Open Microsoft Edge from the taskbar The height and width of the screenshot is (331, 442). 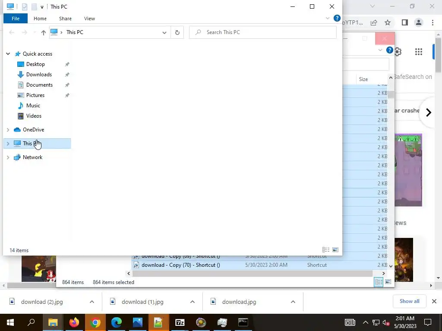(x=117, y=322)
